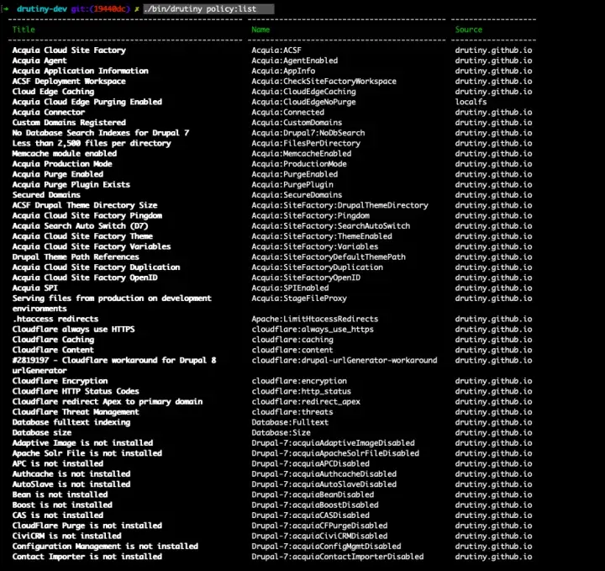Select 'Acquia:SiteFactory:DrupalThemeDirectory' name
The width and height of the screenshot is (605, 571).
pos(340,205)
